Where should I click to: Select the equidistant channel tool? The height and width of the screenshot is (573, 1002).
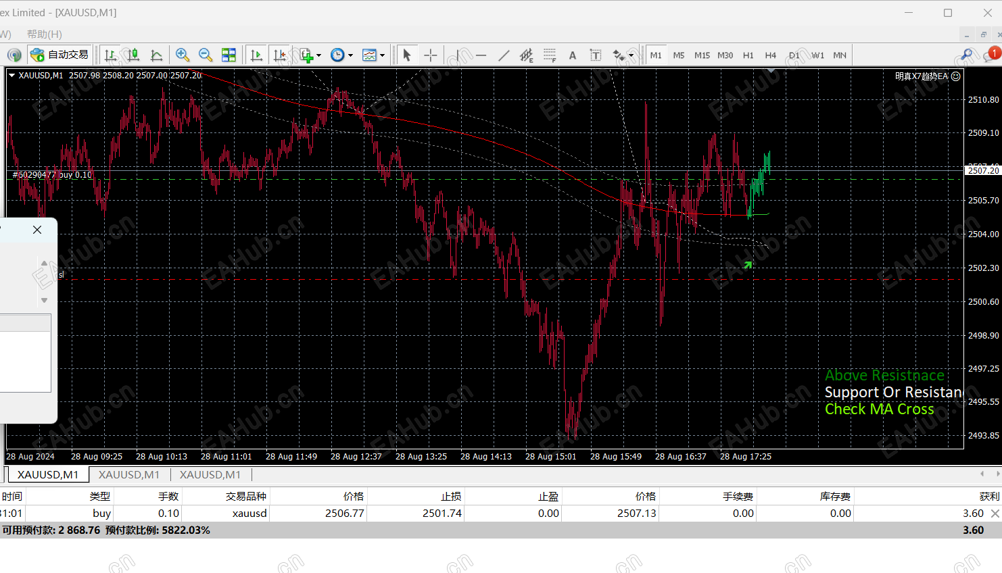point(527,55)
